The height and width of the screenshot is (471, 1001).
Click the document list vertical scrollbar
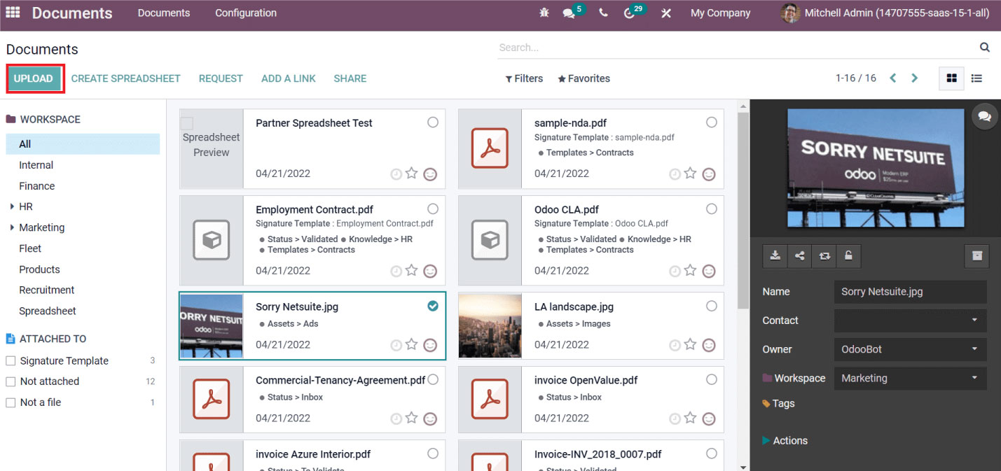pos(743,210)
